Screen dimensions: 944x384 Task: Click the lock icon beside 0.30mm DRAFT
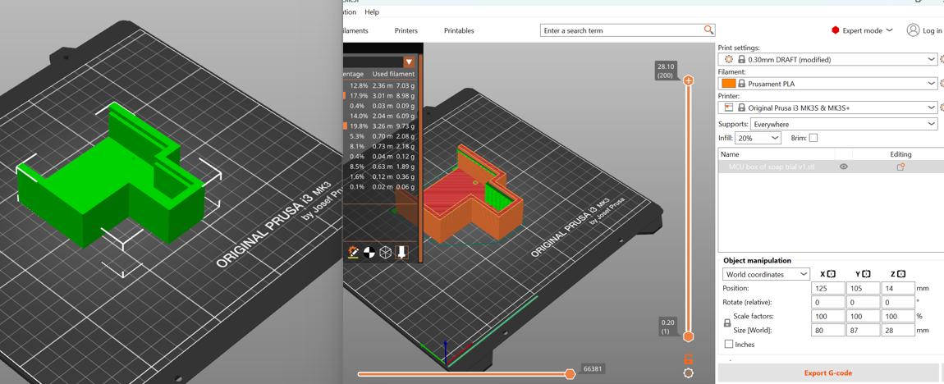(741, 60)
